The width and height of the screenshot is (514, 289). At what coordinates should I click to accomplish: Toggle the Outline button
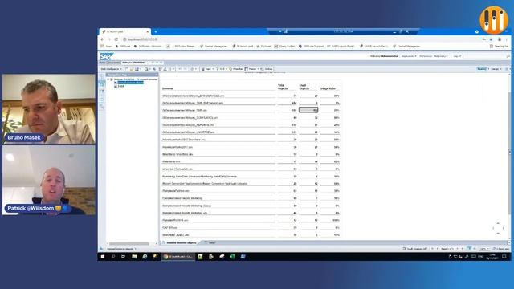pyautogui.click(x=267, y=69)
